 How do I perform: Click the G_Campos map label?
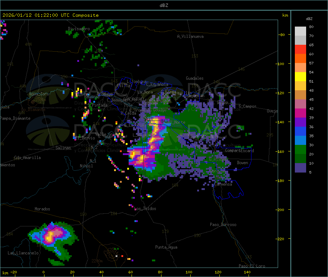[248, 106]
